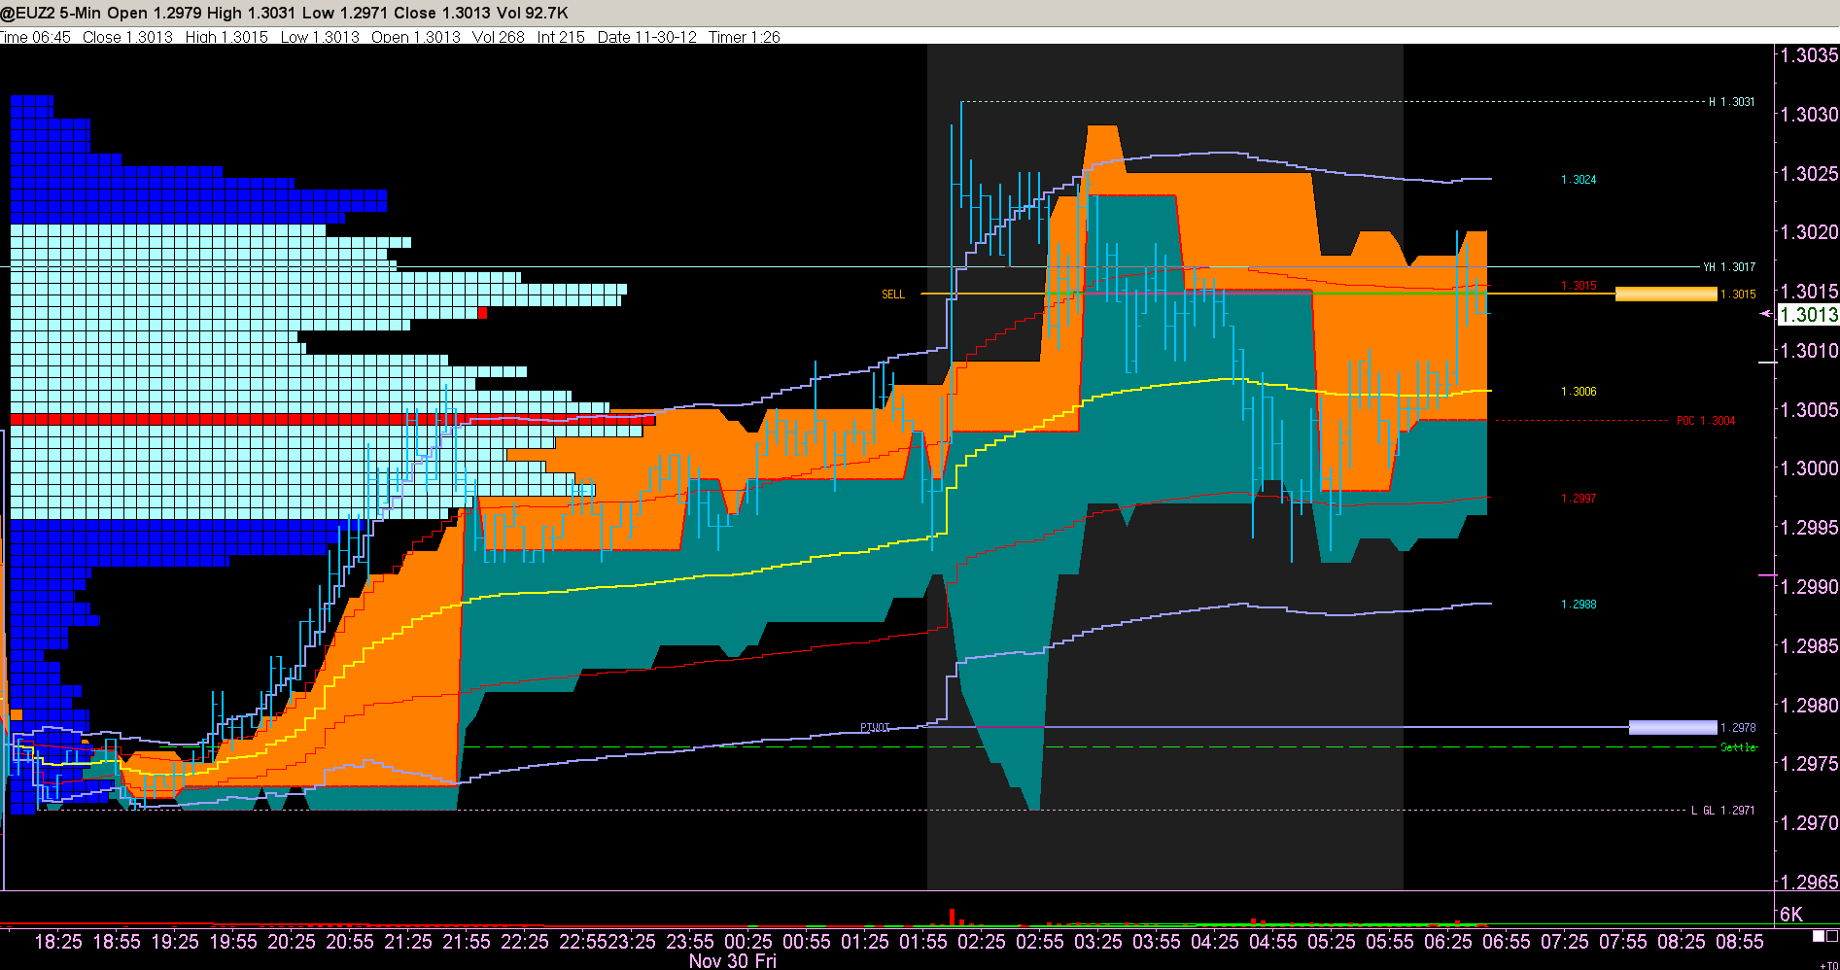Click the yellow 1.3006 VWAP value
This screenshot has height=970, width=1840.
pos(1579,392)
